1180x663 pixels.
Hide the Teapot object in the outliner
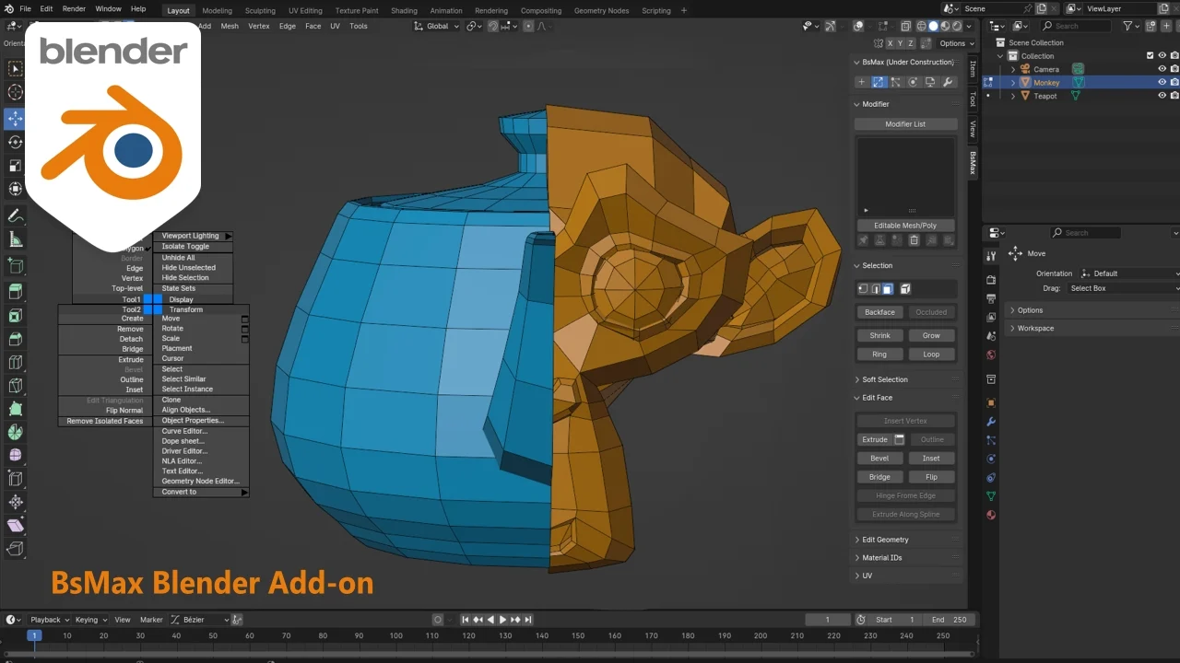(1162, 96)
